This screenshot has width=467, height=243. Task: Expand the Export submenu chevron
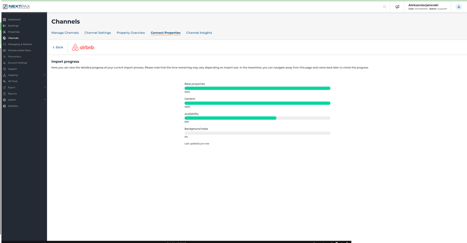45,88
